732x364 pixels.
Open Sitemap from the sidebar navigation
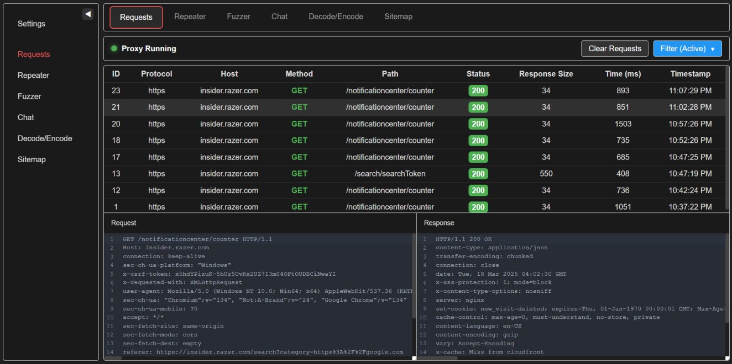click(x=32, y=159)
